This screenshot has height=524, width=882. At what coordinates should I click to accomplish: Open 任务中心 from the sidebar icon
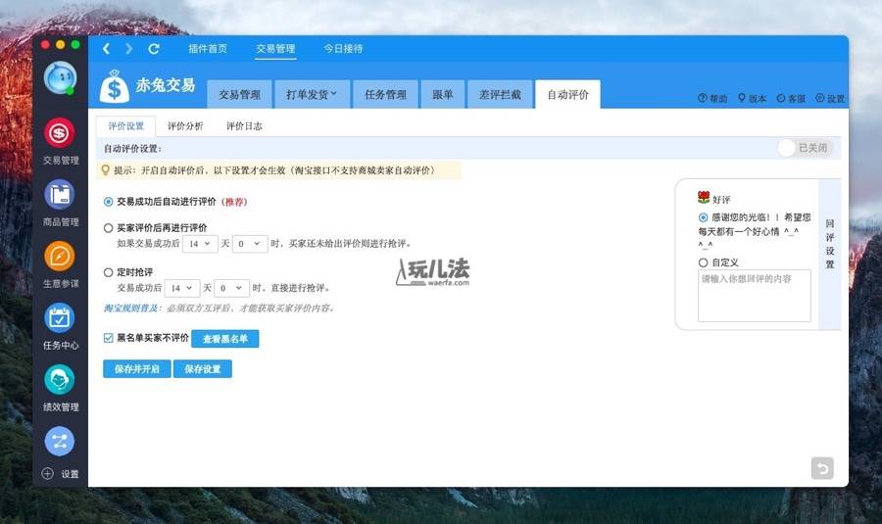coord(59,318)
